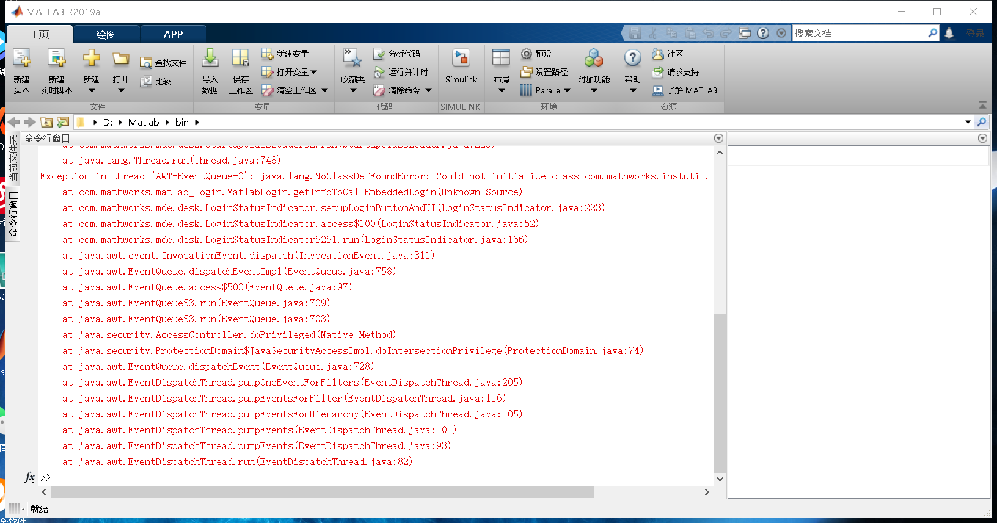Open the Help (帮助) question mark icon

point(632,59)
